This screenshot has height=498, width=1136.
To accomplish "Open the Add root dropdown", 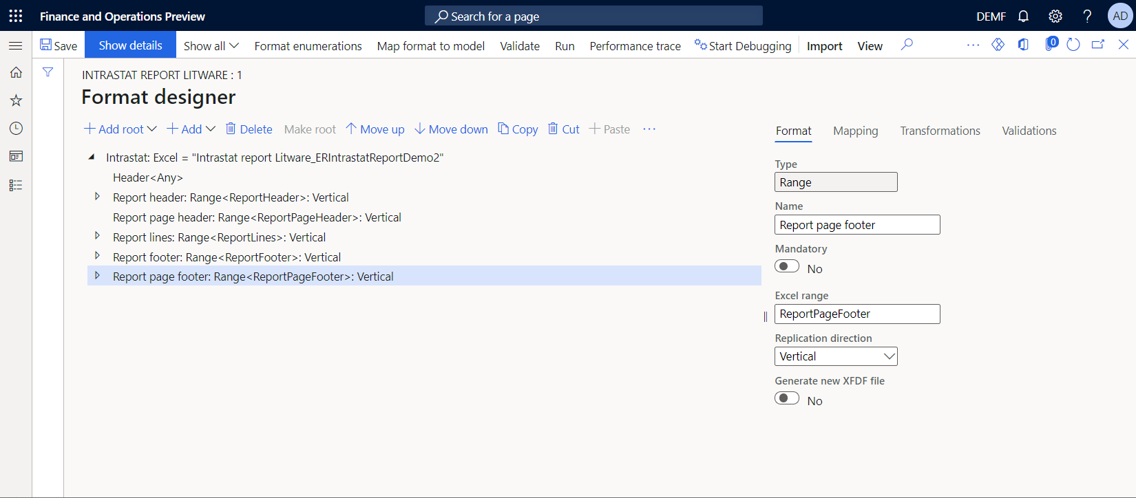I will (x=120, y=129).
